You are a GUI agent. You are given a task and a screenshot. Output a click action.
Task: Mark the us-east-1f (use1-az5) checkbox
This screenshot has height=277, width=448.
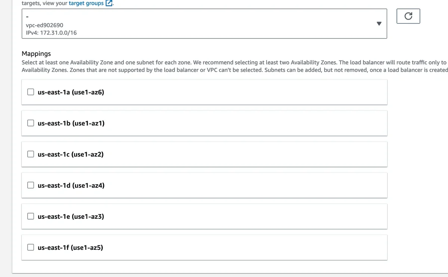(x=31, y=247)
